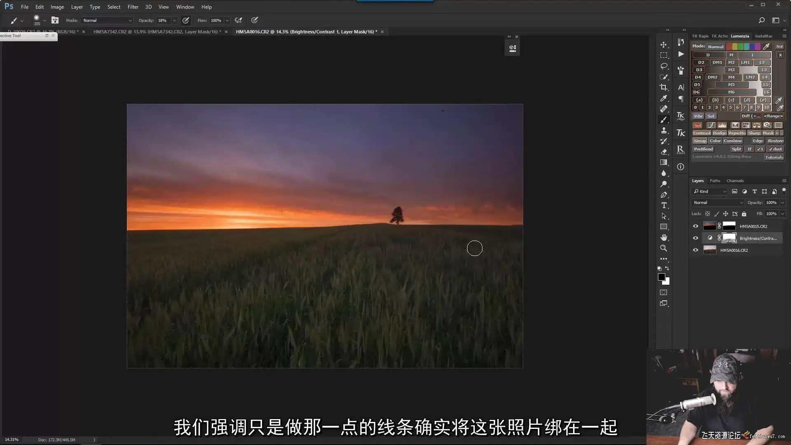Image resolution: width=791 pixels, height=445 pixels.
Task: Select the HM5A0015.CR2 layer mask thumbnail
Action: [x=729, y=226]
